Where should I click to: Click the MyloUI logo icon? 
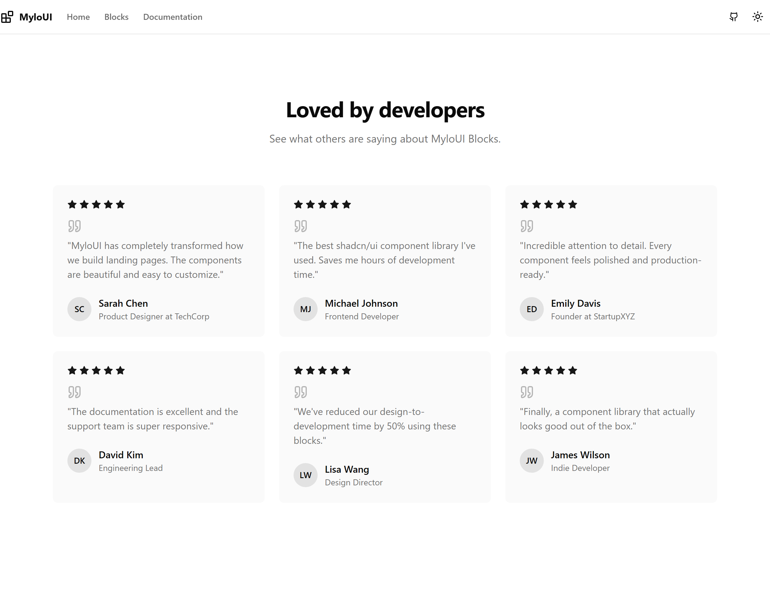pos(7,17)
